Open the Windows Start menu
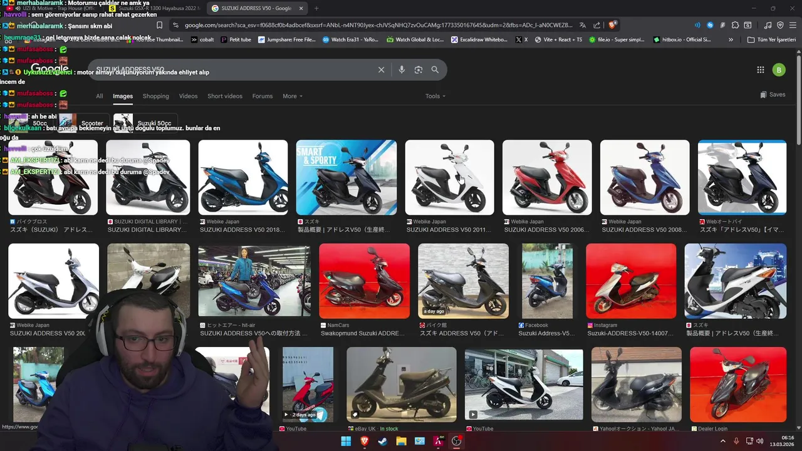 346,441
